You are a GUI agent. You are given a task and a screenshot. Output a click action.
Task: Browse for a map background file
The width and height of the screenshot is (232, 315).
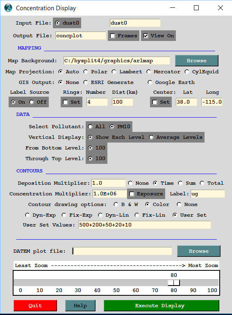coord(197,61)
